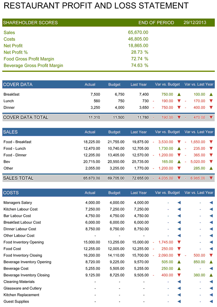This screenshot has width=217, height=307.
Task: Click red arrow for Cover Data Total Var vs. Last Year
Action: pos(211,117)
